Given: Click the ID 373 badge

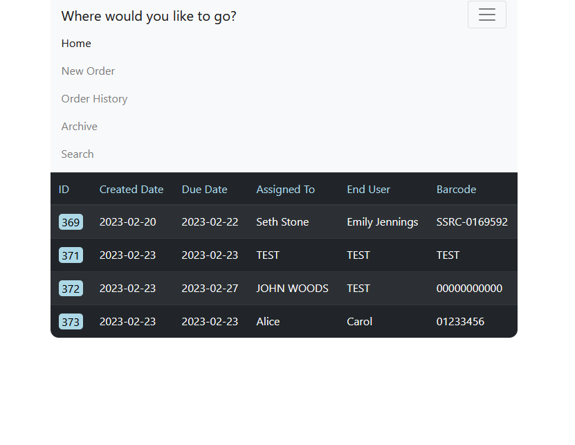Looking at the screenshot, I should pos(71,321).
